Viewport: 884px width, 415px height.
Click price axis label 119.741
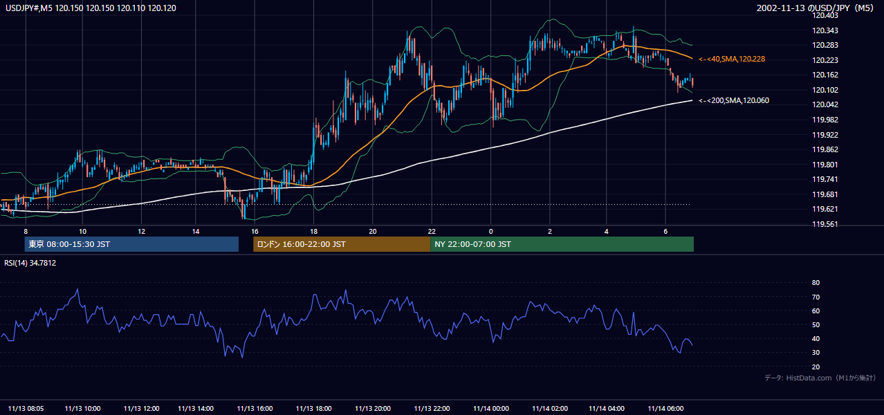click(825, 179)
